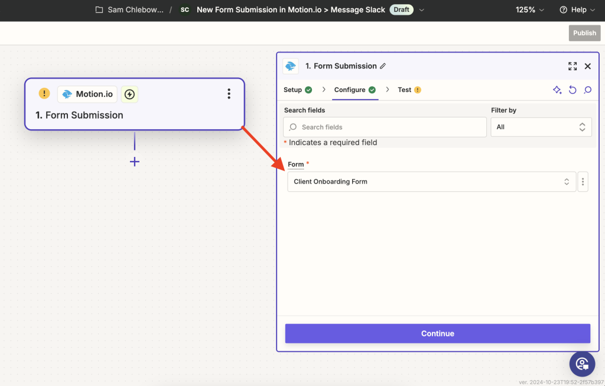Image resolution: width=605 pixels, height=386 pixels.
Task: Expand the panel to full screen
Action: [573, 66]
